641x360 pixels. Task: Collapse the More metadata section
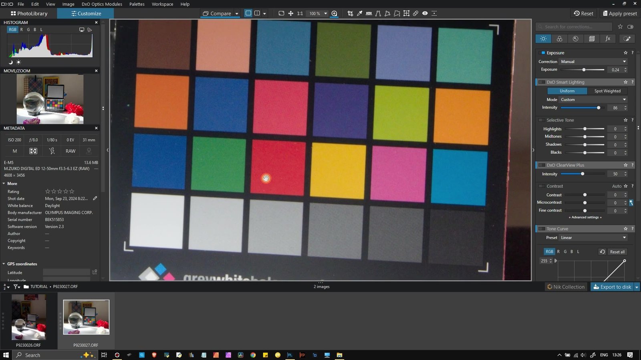pos(4,184)
